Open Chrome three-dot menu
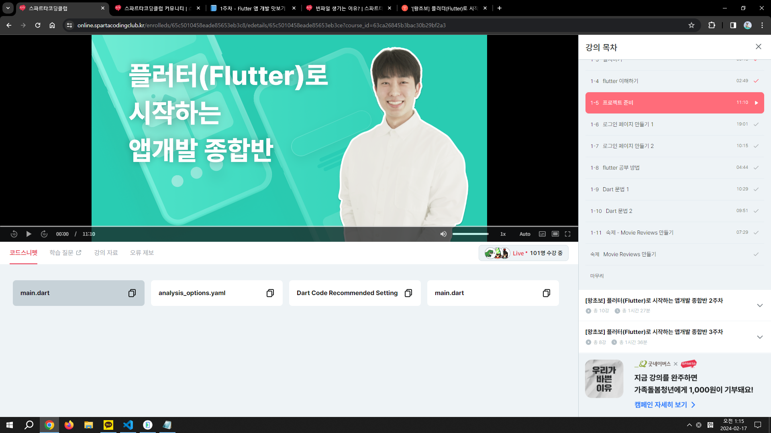 tap(762, 25)
